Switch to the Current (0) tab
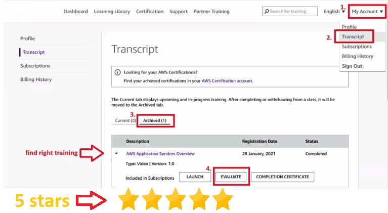This screenshot has width=388, height=213. click(x=125, y=120)
